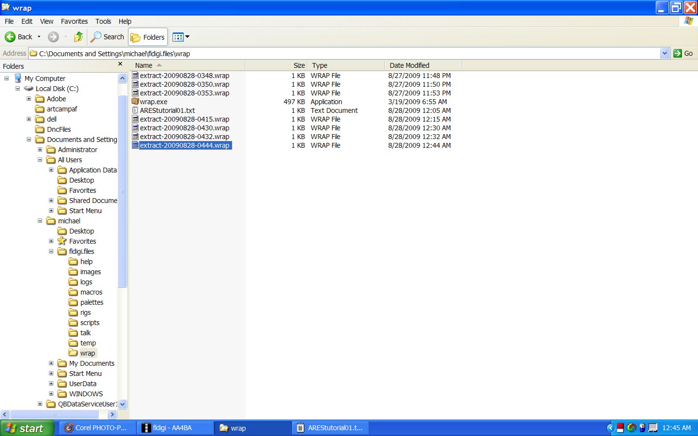Expand the My Documents folder node
698x436 pixels.
[51, 363]
